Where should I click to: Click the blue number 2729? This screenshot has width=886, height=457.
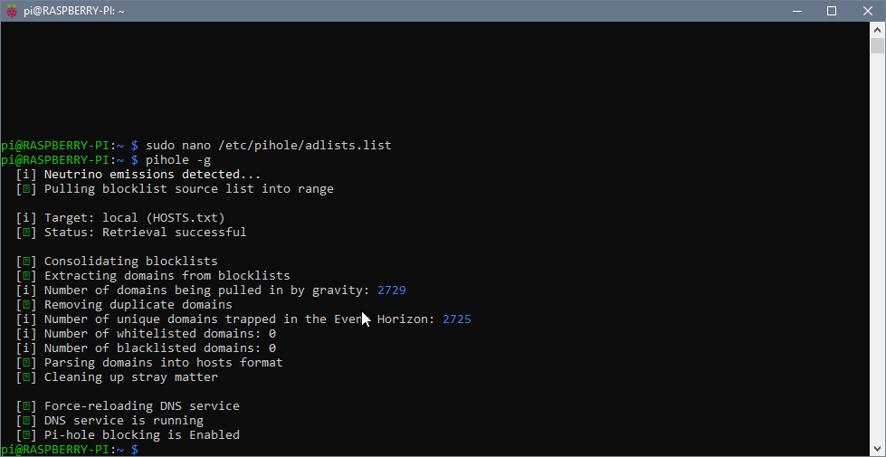(392, 290)
